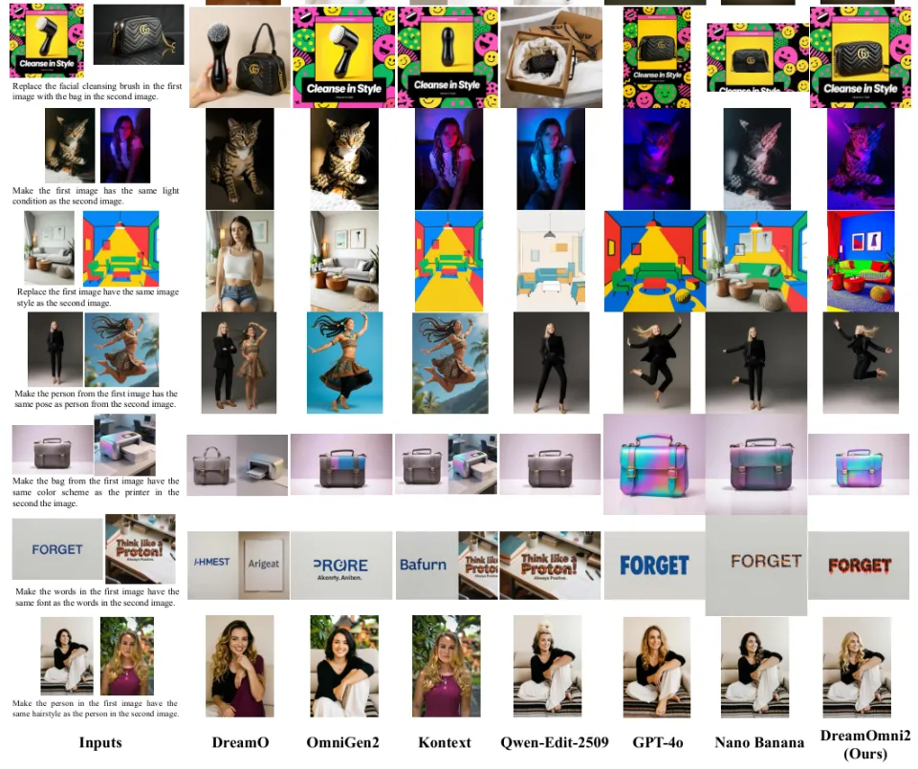
Task: Open GPT-4o's bold blue FORGET result
Action: click(654, 565)
